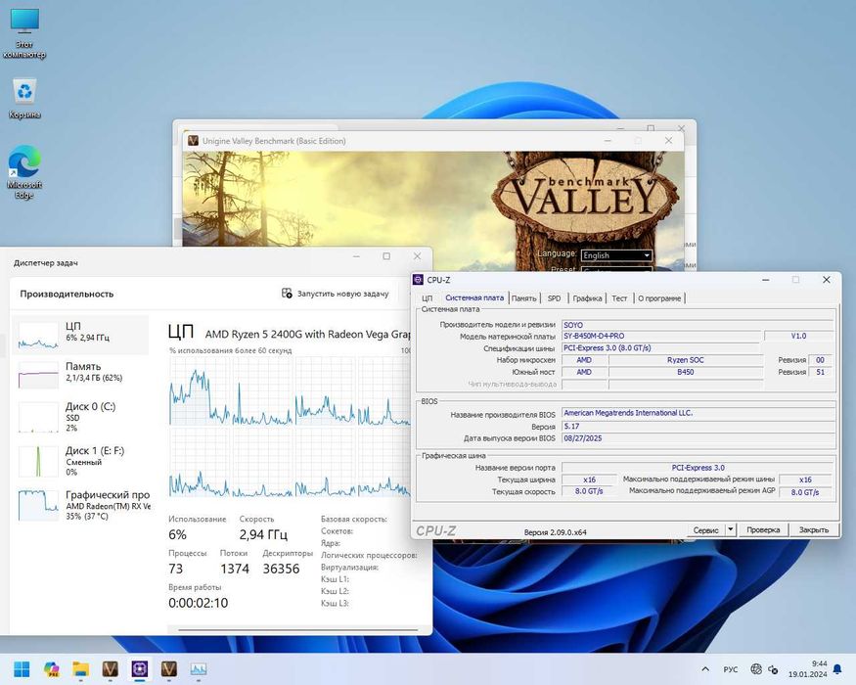
Task: Switch to the Память tab in CPU-Z
Action: tap(524, 298)
